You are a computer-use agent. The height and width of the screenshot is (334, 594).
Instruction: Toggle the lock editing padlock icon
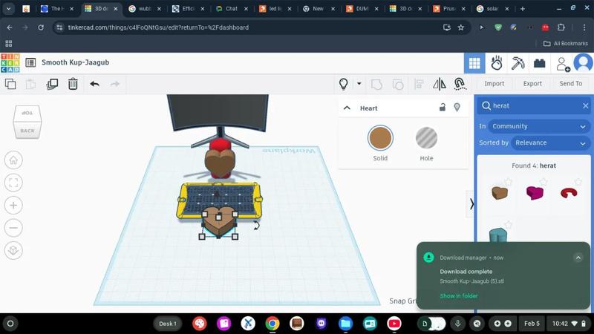(x=442, y=107)
